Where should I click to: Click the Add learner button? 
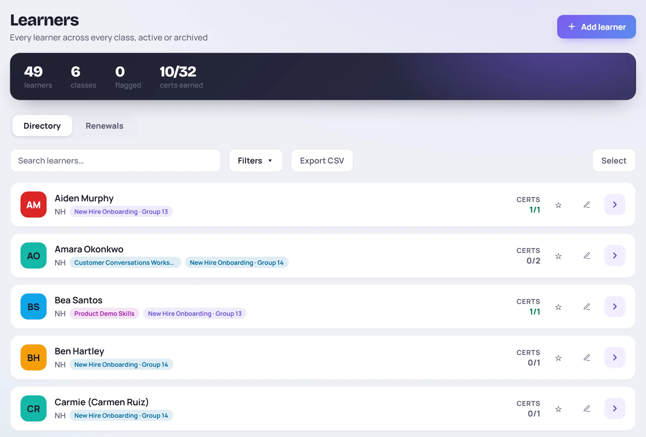pyautogui.click(x=596, y=27)
